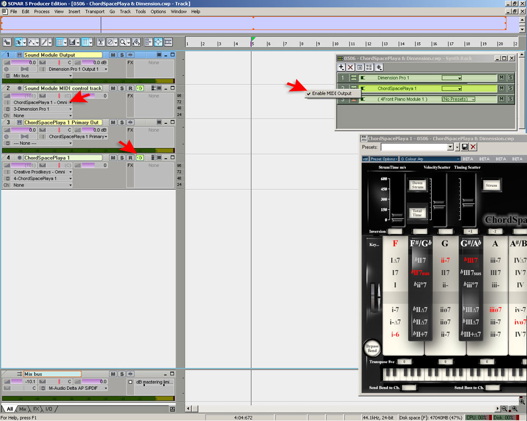Image resolution: width=527 pixels, height=421 pixels.
Task: Toggle the Snap to Grid button
Action: 59,42
